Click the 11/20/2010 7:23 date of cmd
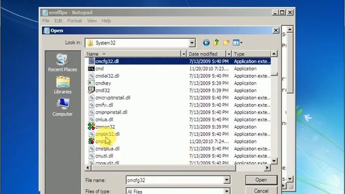 (209, 68)
